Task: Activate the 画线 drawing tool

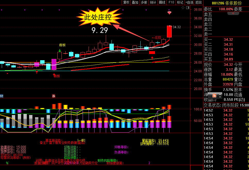Action: click(x=162, y=2)
